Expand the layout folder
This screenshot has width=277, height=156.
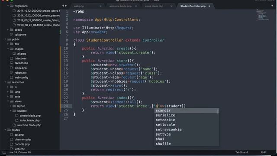(x=10, y=106)
